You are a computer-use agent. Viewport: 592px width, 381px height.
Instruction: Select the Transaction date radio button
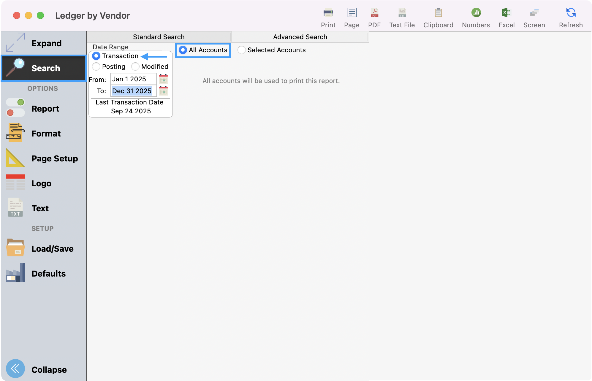point(96,56)
